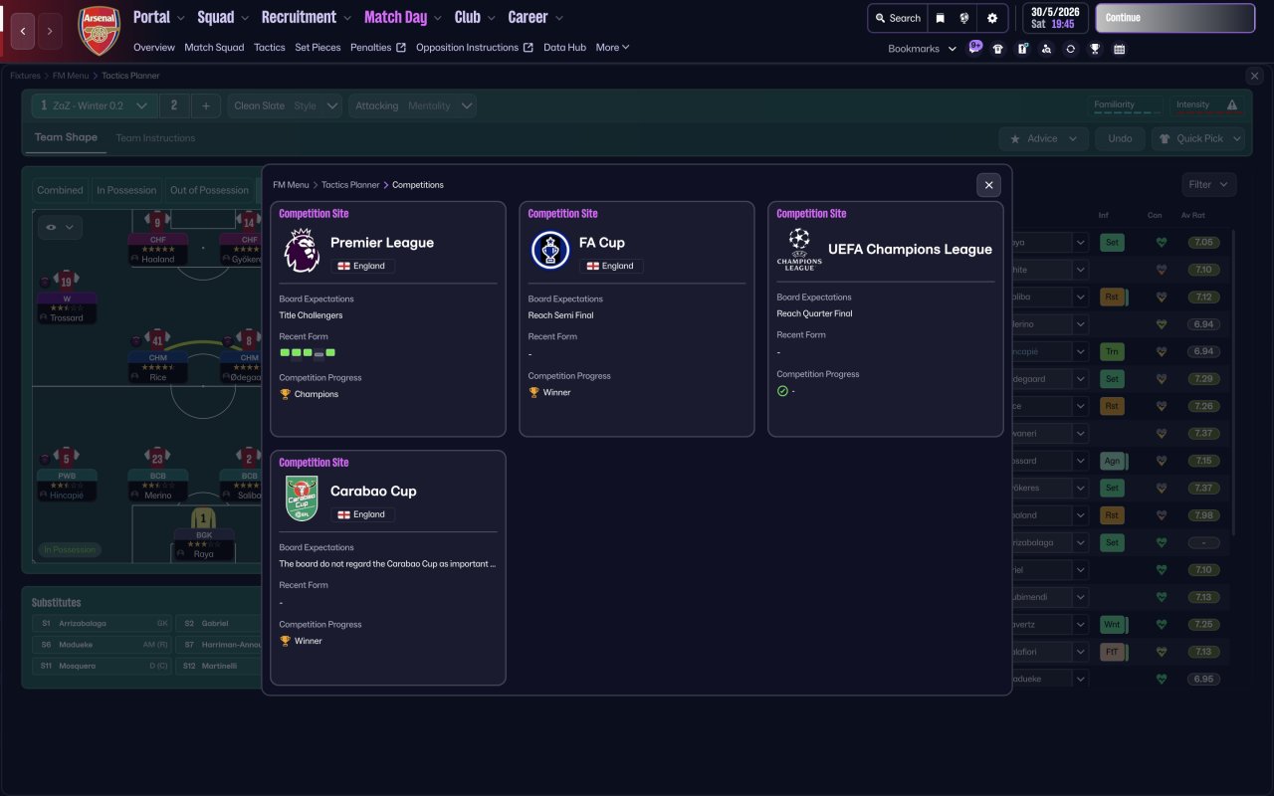1274x796 pixels.
Task: Click the England nation tag under FA Cup
Action: click(611, 266)
